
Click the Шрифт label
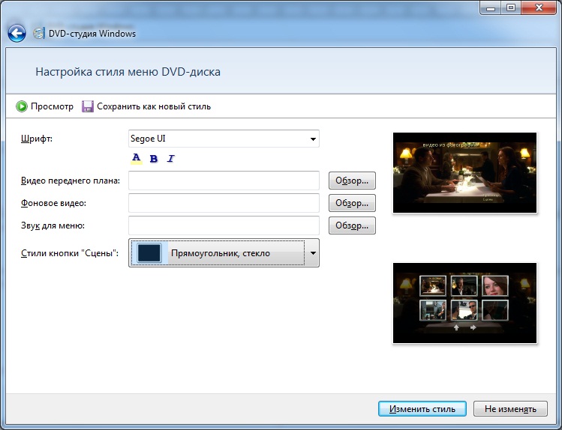(x=37, y=139)
